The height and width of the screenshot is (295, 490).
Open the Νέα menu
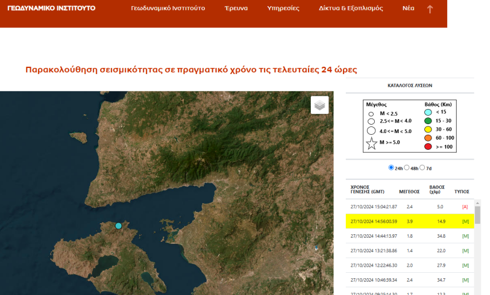tap(408, 8)
